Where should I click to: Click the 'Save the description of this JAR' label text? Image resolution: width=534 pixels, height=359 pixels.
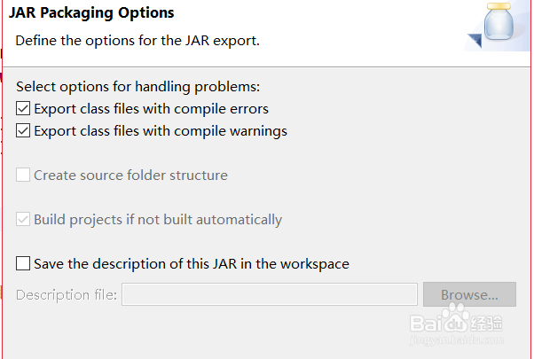coord(192,264)
